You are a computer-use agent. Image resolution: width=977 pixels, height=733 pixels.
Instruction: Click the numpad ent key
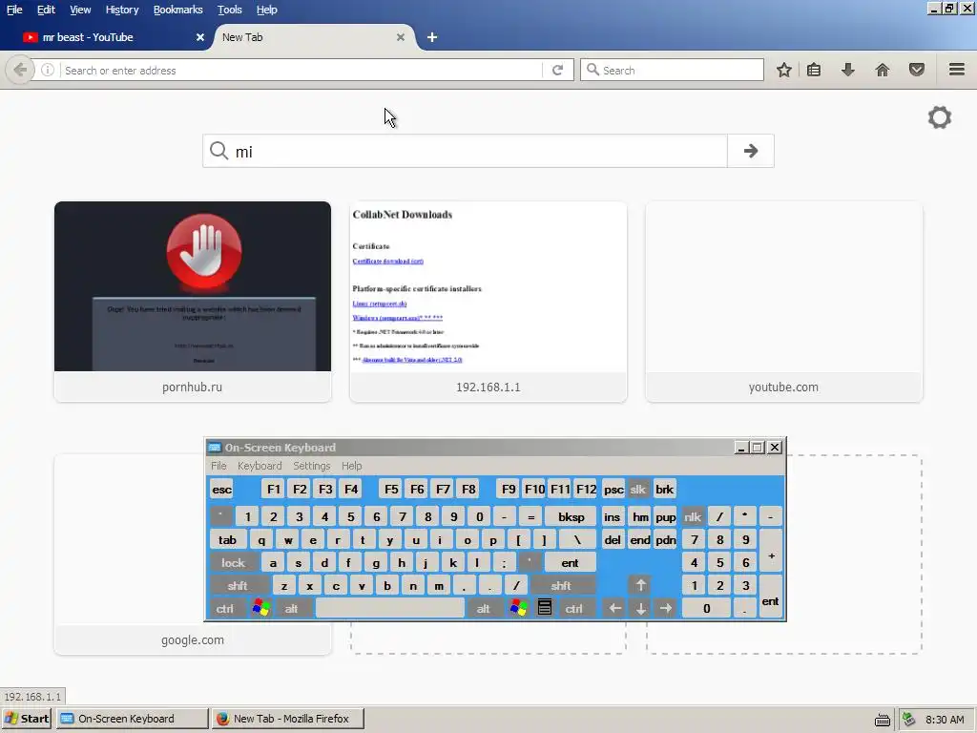pos(770,597)
